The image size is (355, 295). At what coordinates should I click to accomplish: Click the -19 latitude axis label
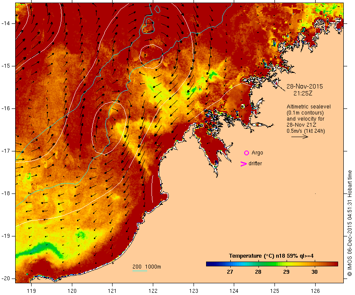6,236
